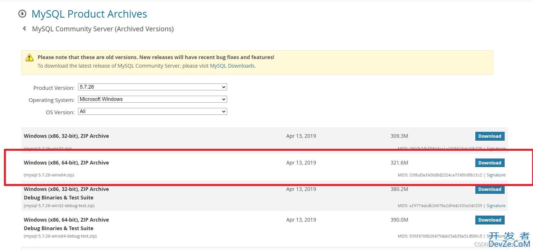Click the 321.6M file size value

(399, 163)
